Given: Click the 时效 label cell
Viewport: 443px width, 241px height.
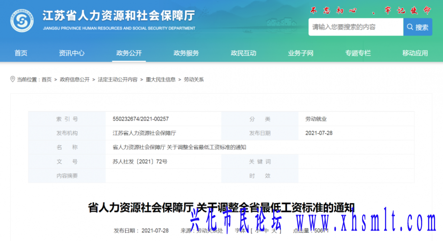Looking at the screenshot, I should (x=260, y=176).
